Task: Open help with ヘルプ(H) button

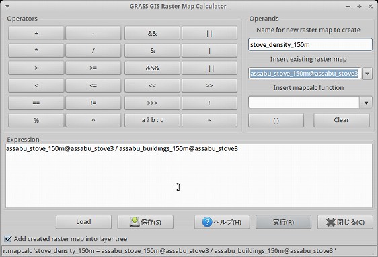Action: pos(222,222)
